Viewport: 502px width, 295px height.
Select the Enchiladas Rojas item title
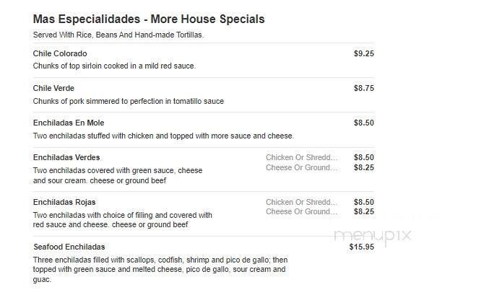point(64,202)
